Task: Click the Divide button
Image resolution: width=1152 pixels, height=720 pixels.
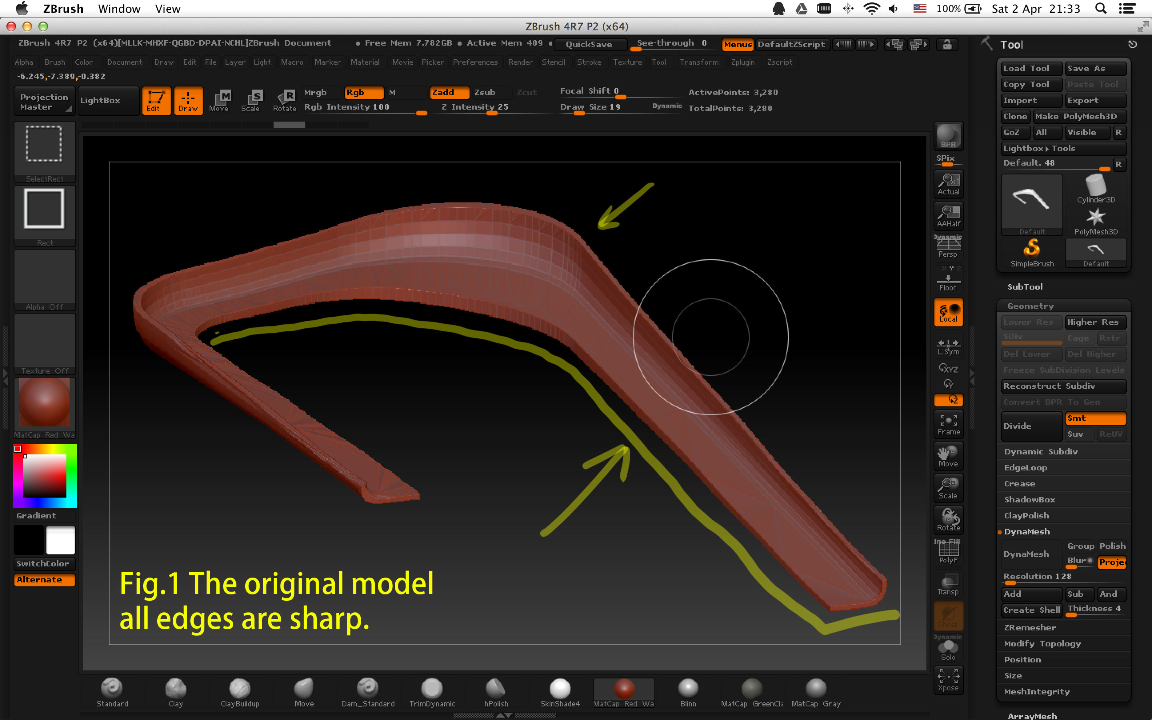Action: [x=1032, y=426]
